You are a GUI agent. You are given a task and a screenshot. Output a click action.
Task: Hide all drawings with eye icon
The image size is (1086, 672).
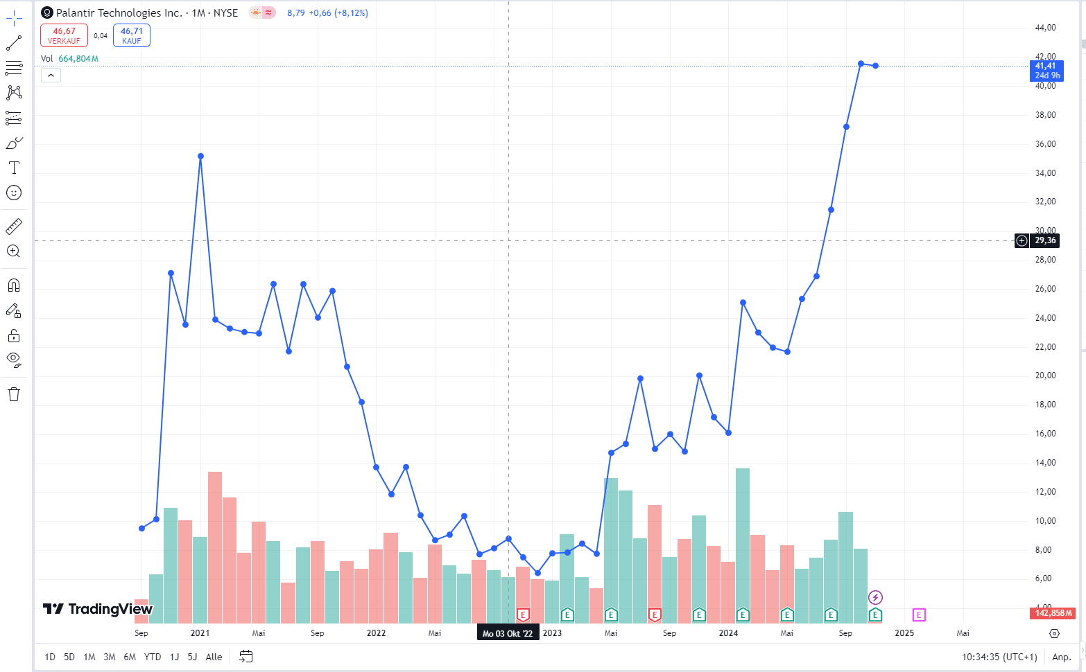click(x=14, y=360)
